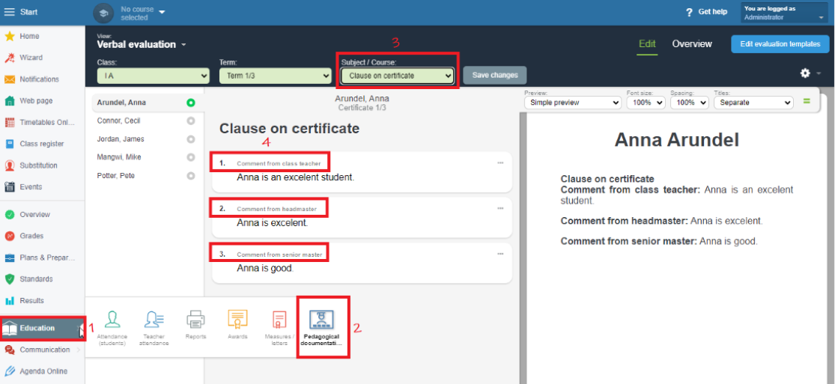
Task: Open the Web page house icon
Action: (x=9, y=100)
